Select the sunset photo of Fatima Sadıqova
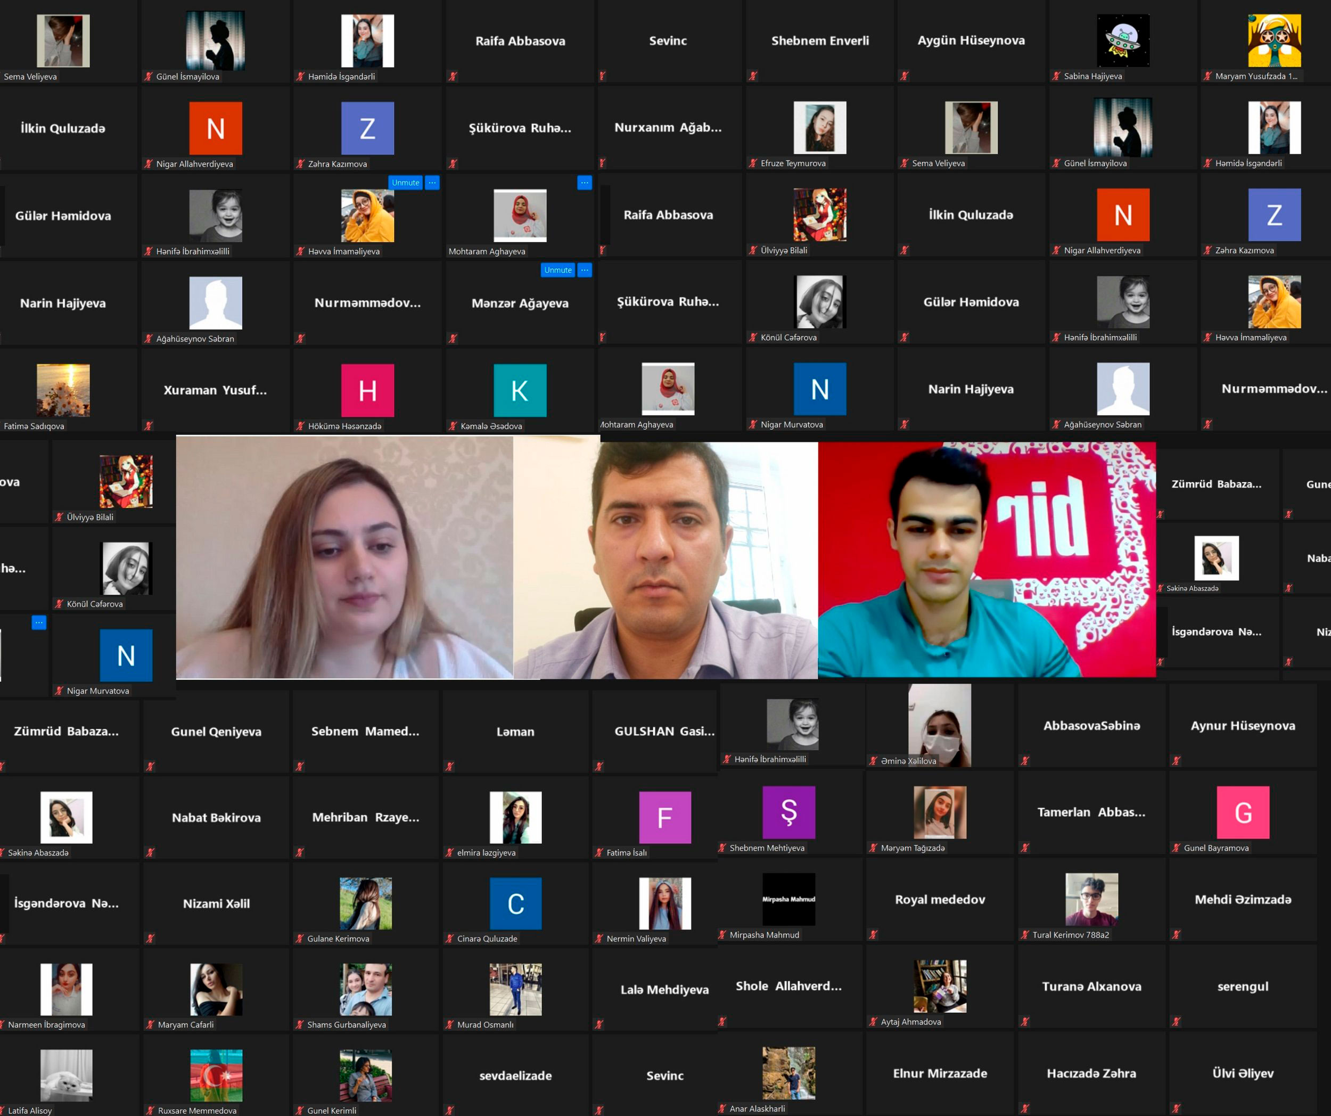 tap(63, 390)
